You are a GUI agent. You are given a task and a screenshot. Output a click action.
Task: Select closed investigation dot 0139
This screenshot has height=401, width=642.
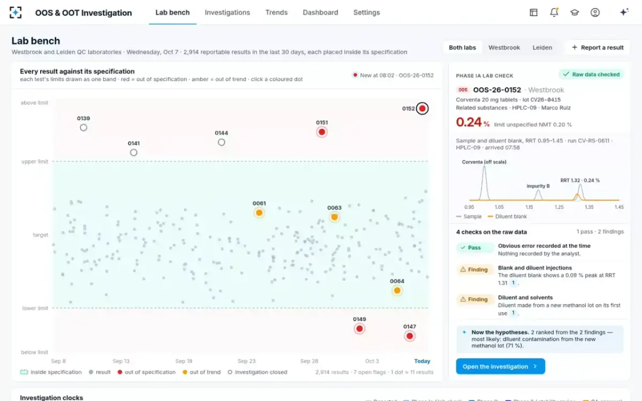[x=83, y=128]
